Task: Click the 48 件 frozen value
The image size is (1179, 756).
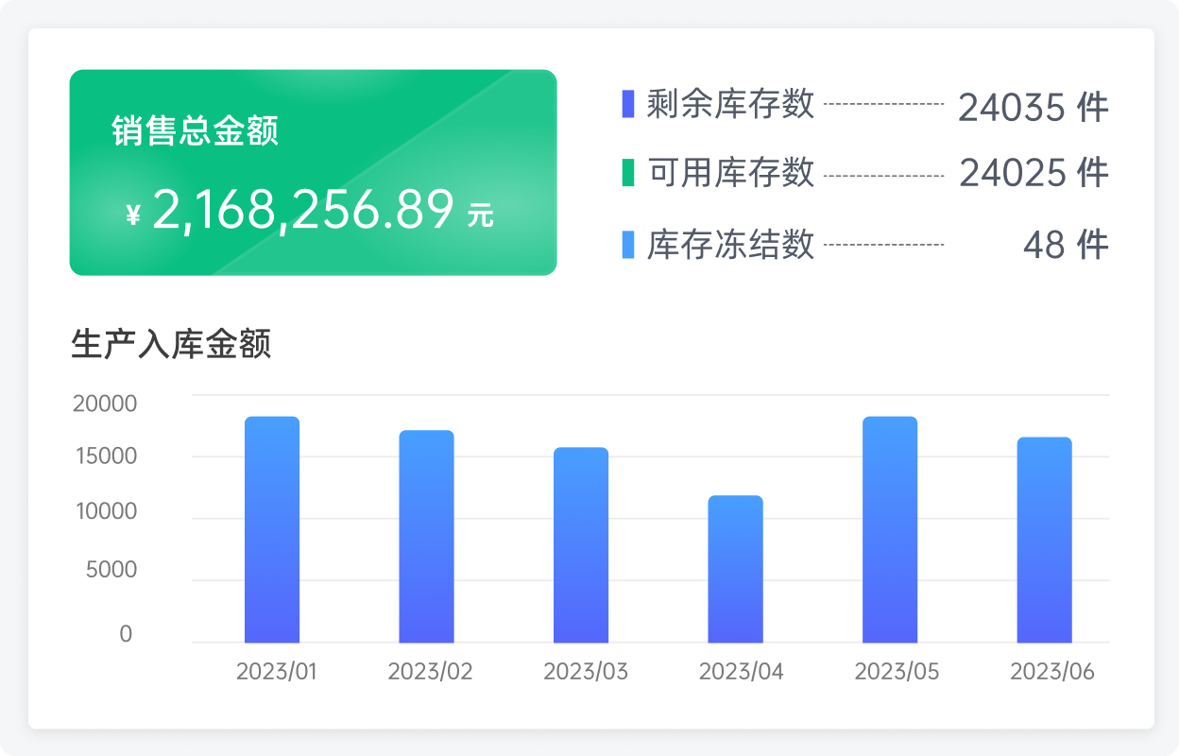Action: pos(1065,246)
